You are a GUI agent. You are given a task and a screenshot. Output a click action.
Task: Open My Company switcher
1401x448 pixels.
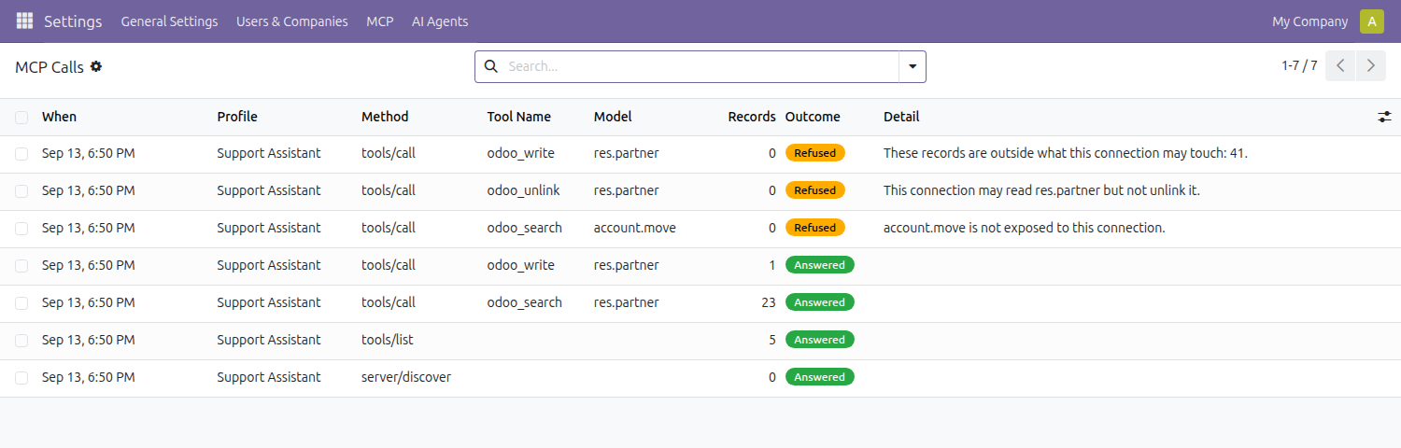point(1309,21)
